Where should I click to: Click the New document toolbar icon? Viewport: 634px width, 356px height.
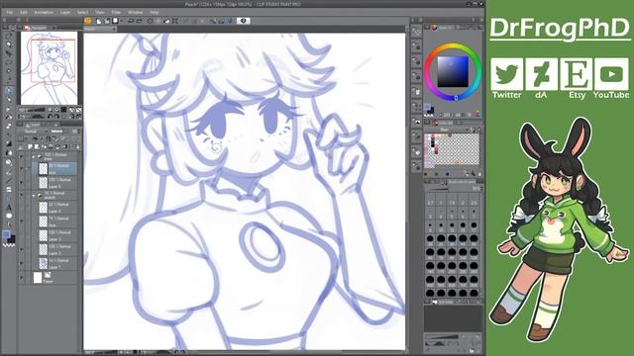(99, 21)
